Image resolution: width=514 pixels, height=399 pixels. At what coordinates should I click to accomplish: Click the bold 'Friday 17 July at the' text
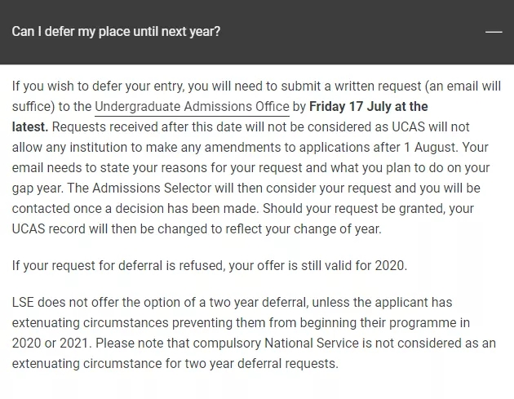point(369,107)
